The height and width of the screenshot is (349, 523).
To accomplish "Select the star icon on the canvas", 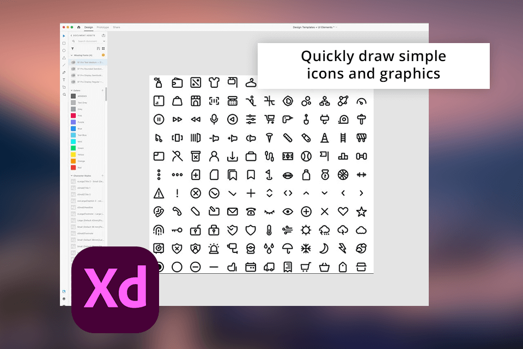I will [x=362, y=212].
